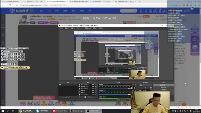201x113 pixels.
Task: Adjust desktop audio volume slider
Action: [114, 88]
